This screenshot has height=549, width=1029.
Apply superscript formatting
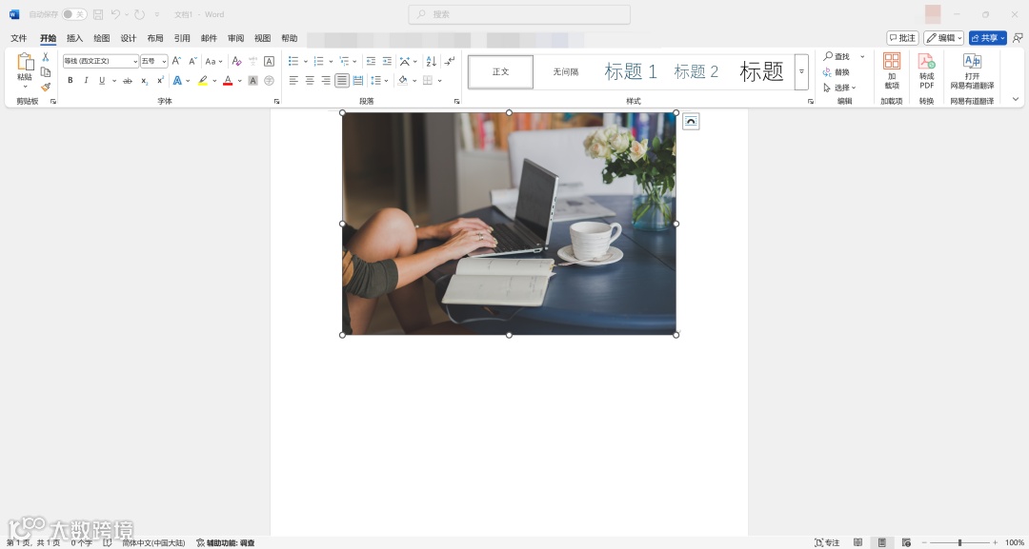160,81
